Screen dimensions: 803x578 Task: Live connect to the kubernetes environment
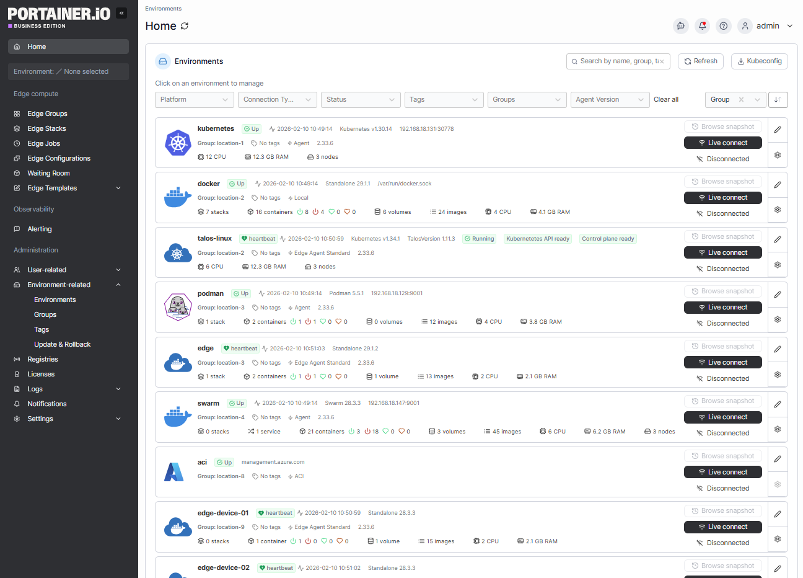(722, 143)
